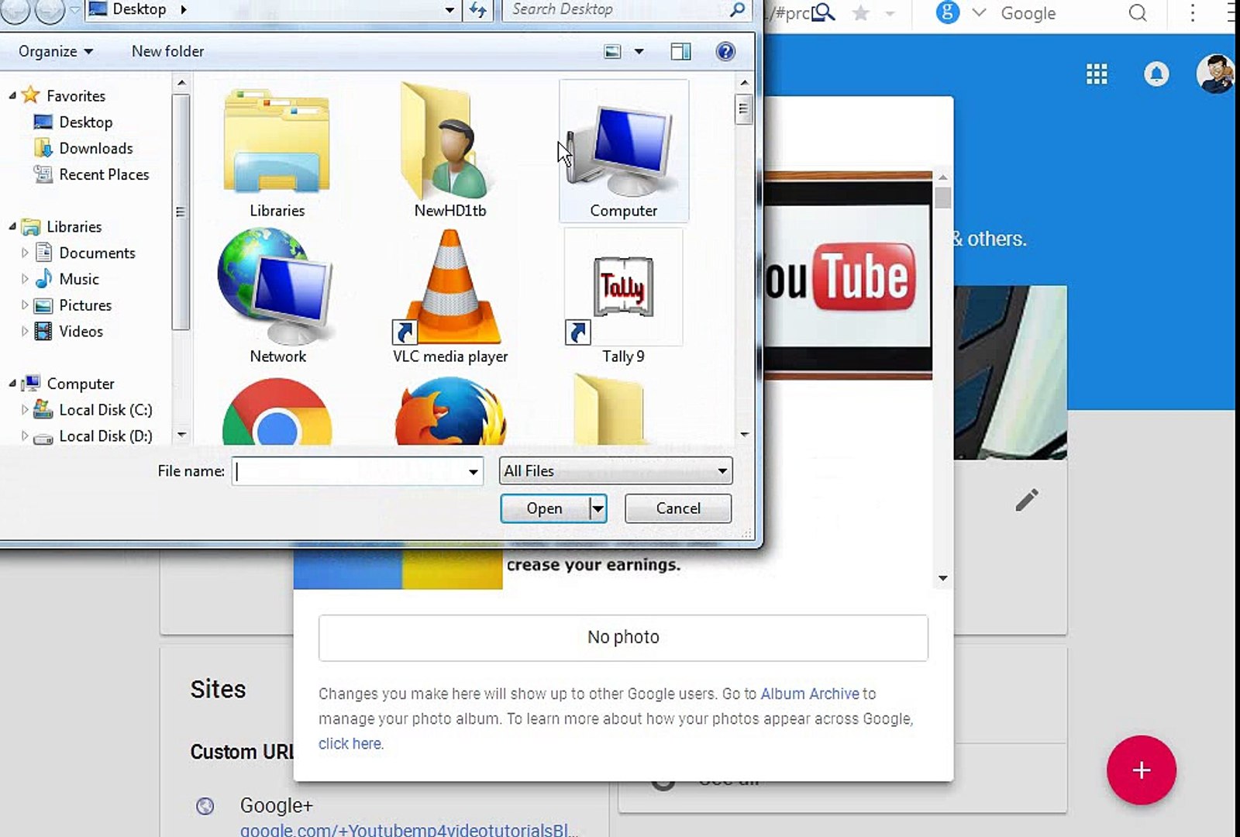Click the Cancel button
1240x837 pixels.
click(678, 508)
